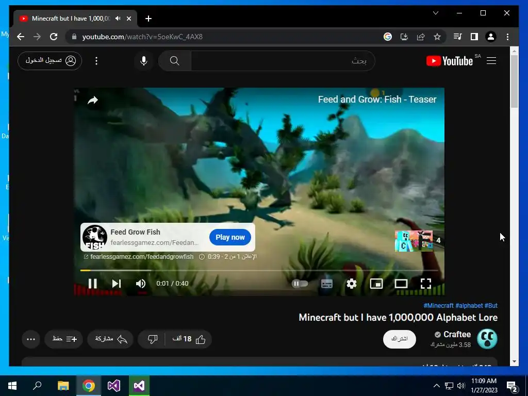Image resolution: width=528 pixels, height=396 pixels.
Task: Enable miniplayer mode
Action: (x=376, y=284)
